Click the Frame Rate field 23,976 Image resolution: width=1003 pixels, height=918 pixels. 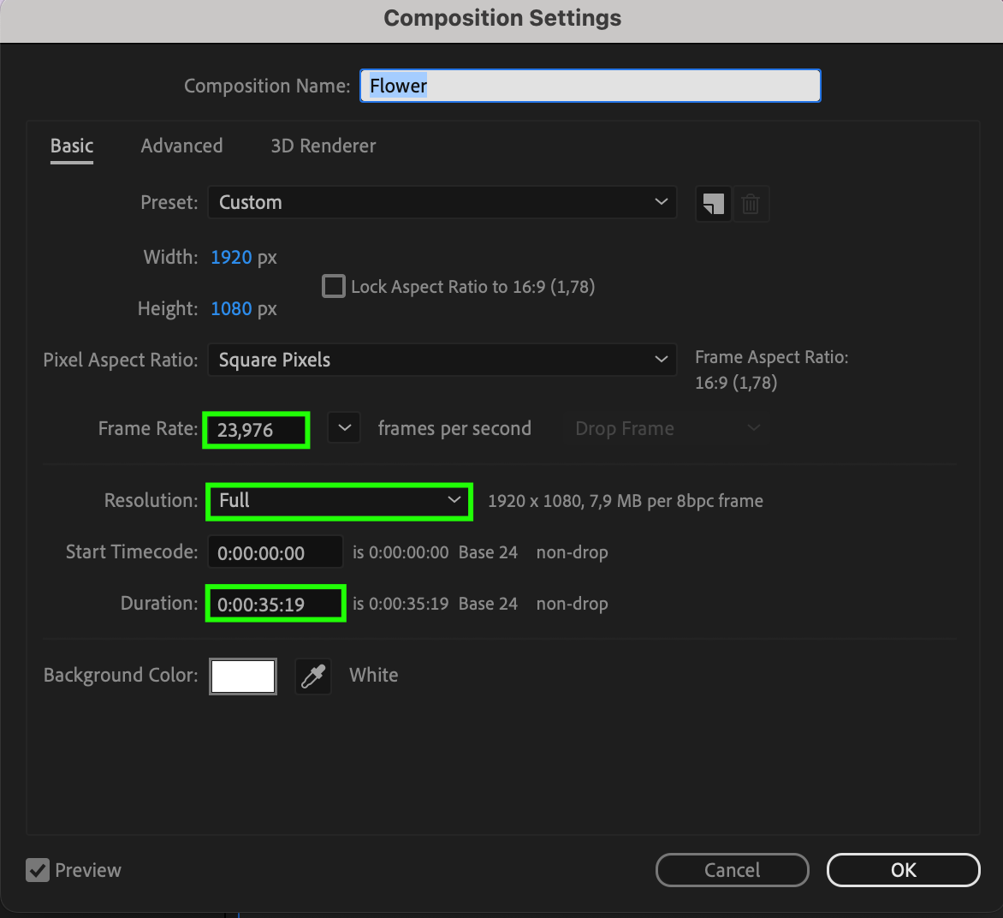pos(257,430)
